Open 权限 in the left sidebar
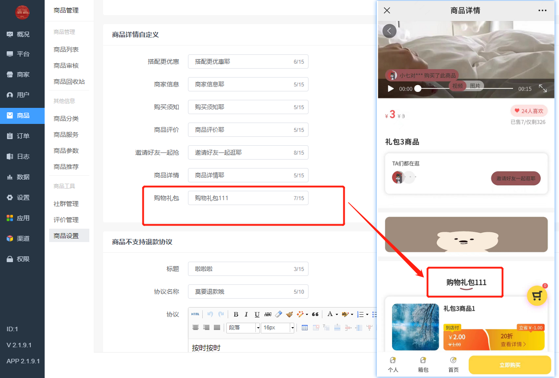This screenshot has height=378, width=559. tap(22, 259)
